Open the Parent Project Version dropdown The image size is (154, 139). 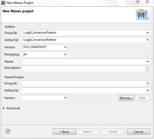65,98
